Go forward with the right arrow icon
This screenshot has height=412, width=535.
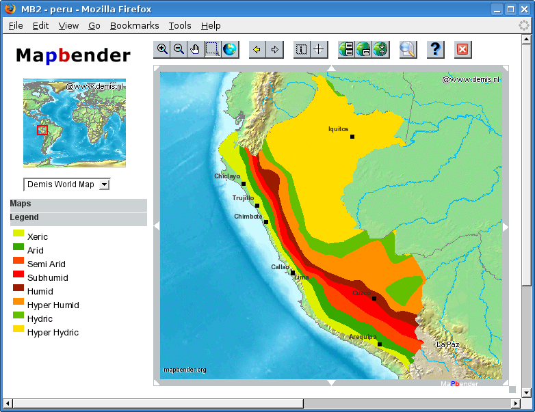point(274,49)
